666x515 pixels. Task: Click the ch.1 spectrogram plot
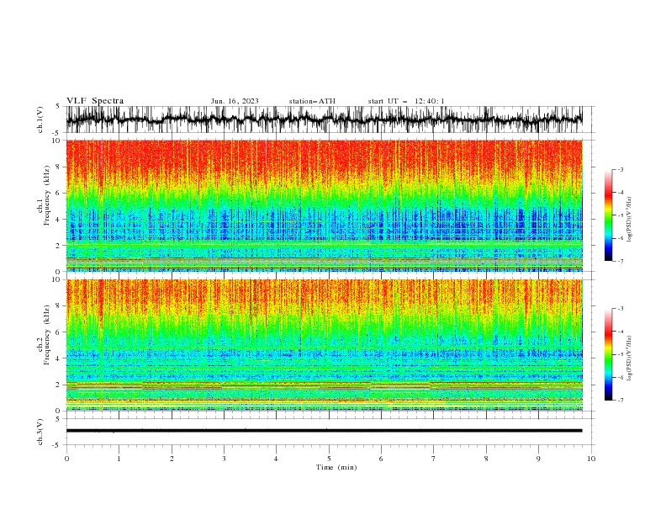click(x=325, y=205)
